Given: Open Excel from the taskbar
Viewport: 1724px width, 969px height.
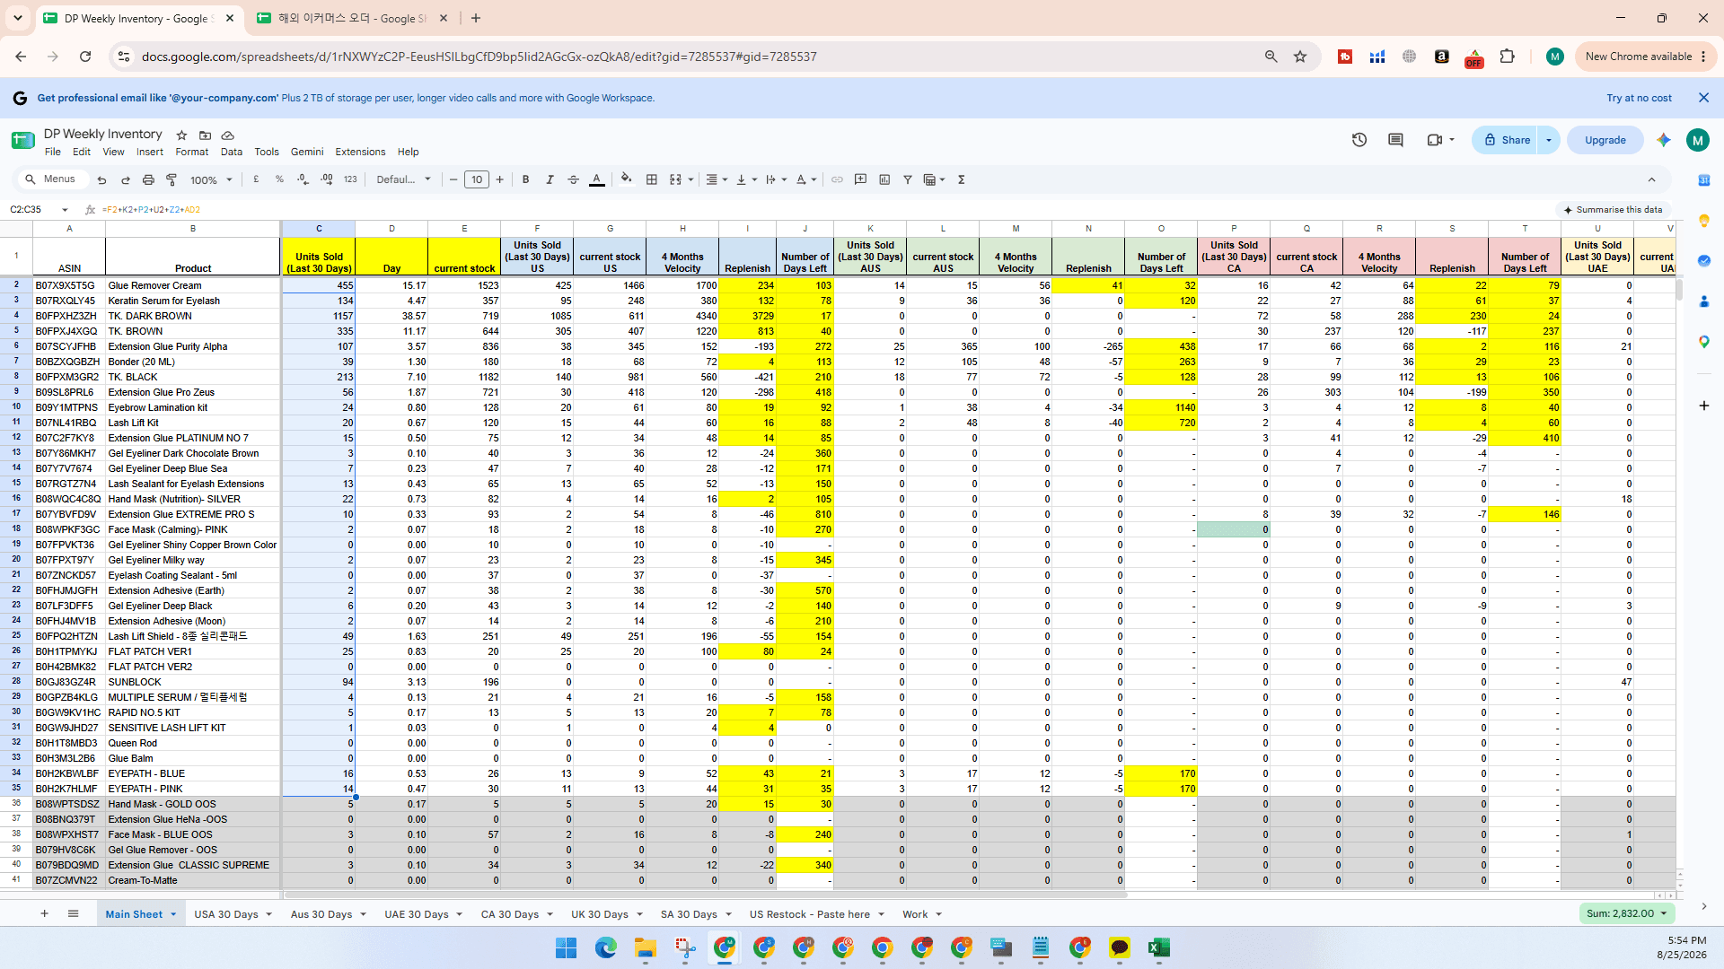Looking at the screenshot, I should 1158,947.
